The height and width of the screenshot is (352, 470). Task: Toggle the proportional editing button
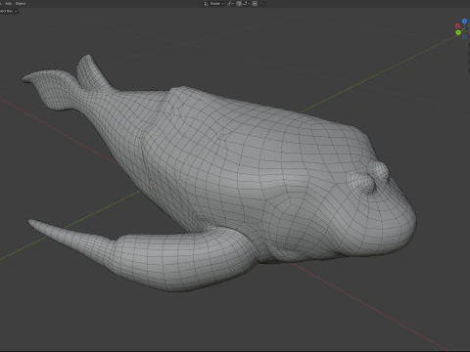(255, 4)
